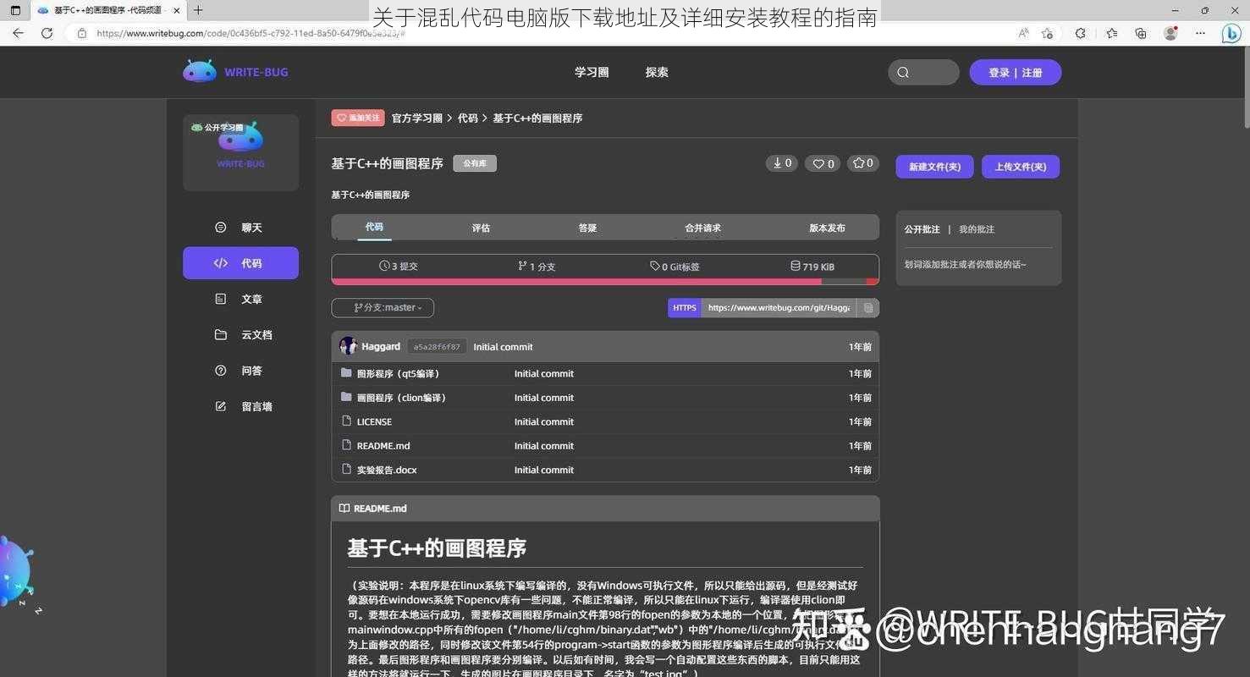Image resolution: width=1250 pixels, height=677 pixels.
Task: Click the read aloud icon in address bar
Action: pyautogui.click(x=1023, y=33)
